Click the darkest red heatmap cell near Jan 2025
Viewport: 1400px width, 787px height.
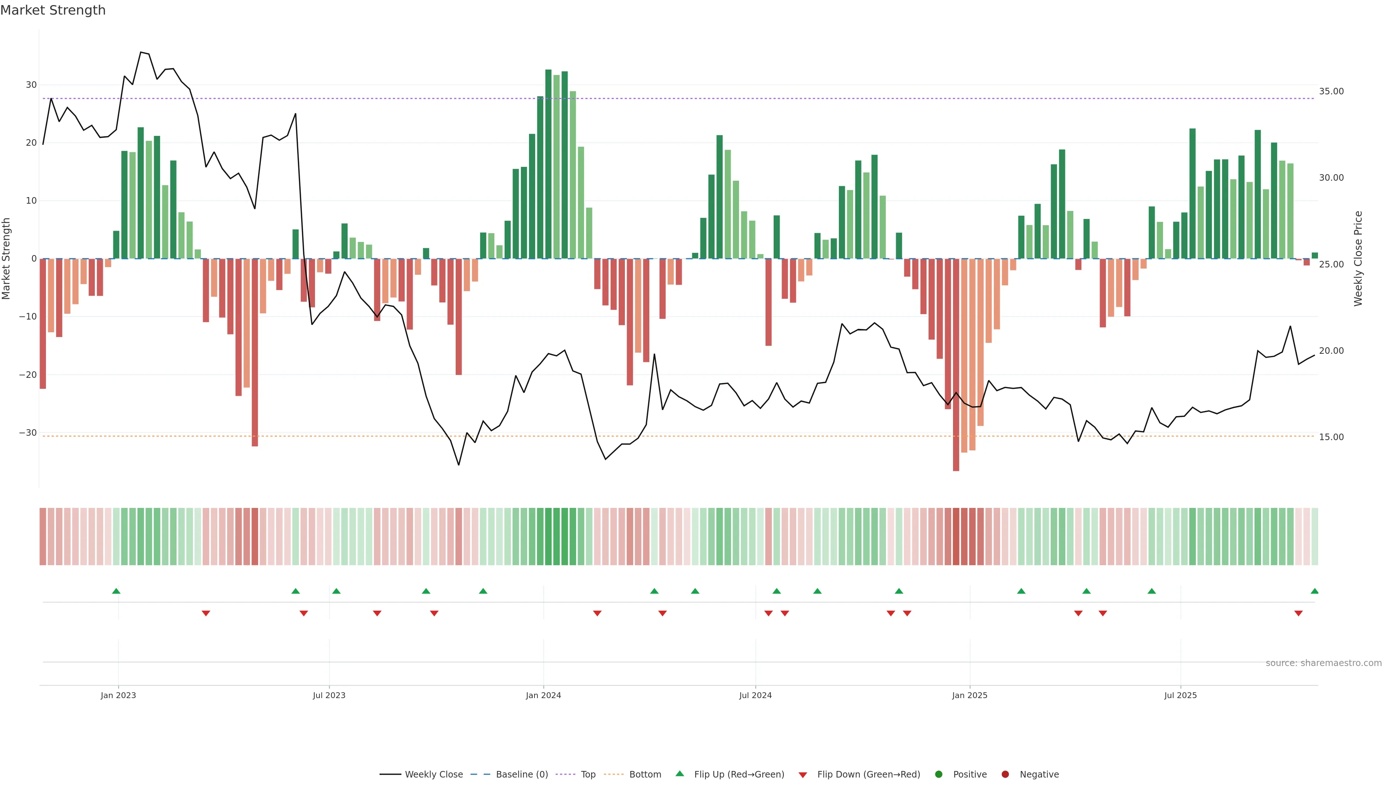click(956, 537)
